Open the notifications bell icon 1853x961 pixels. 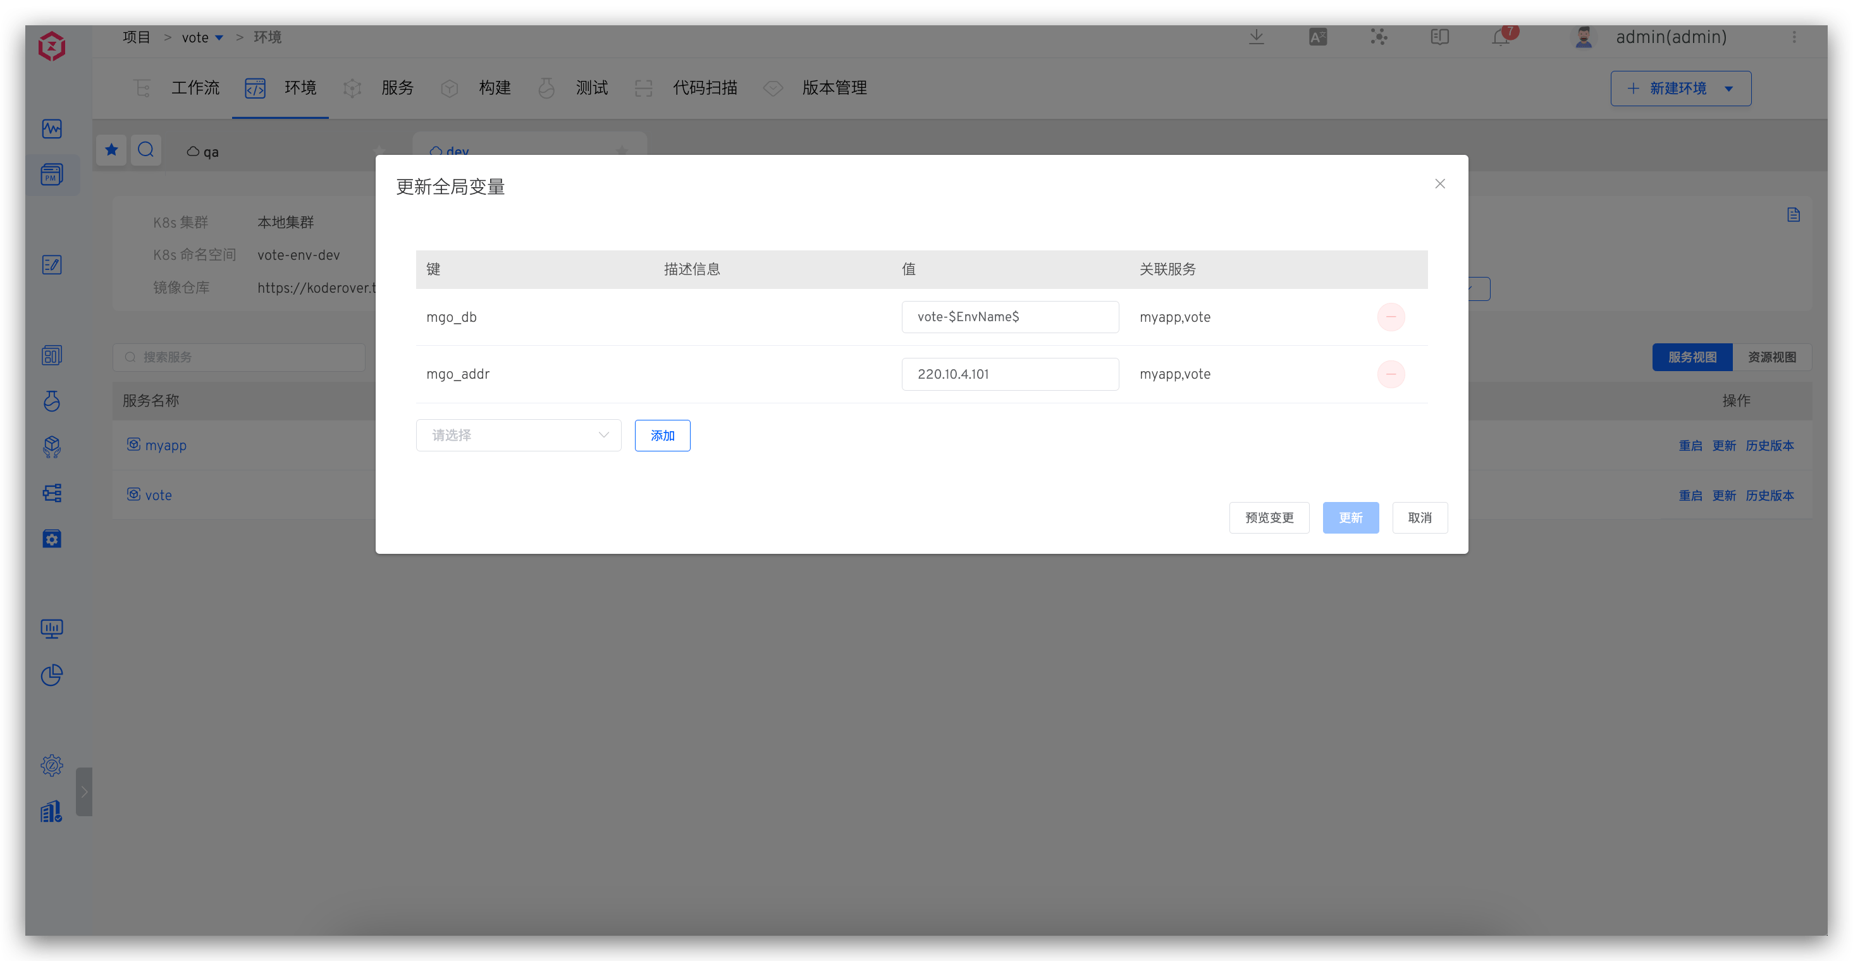(1501, 37)
